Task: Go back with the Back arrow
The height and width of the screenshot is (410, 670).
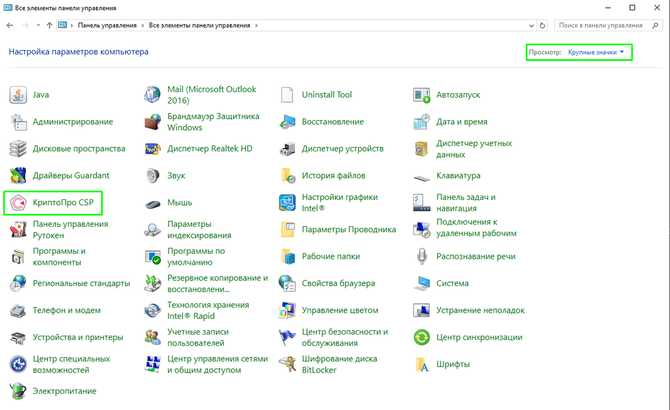Action: [9, 25]
